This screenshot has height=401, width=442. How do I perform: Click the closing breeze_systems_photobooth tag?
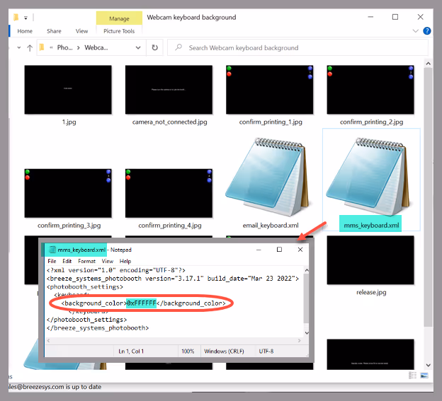(98, 328)
